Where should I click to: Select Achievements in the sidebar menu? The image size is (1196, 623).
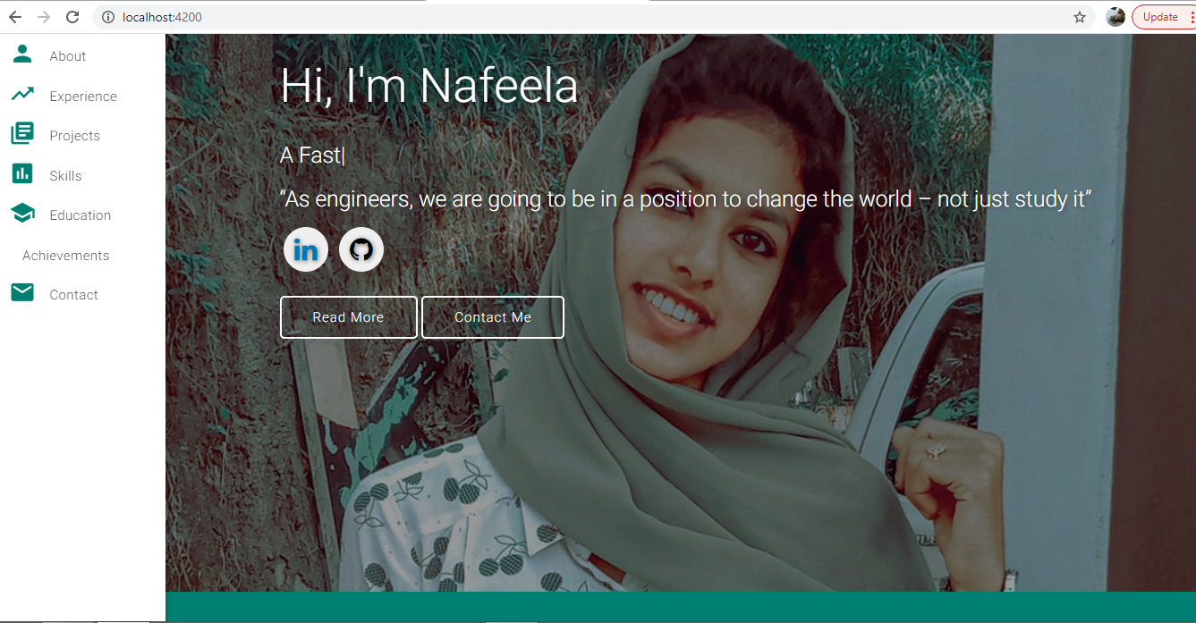tap(65, 256)
